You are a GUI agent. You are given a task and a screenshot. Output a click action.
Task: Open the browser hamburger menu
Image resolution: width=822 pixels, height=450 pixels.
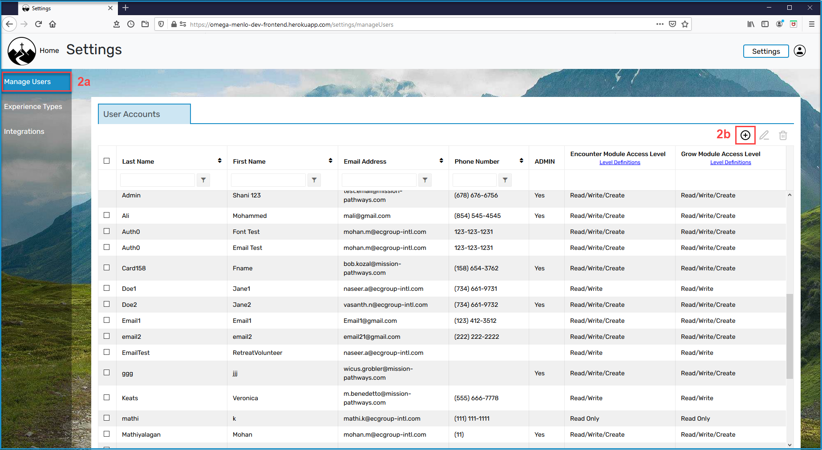pyautogui.click(x=812, y=24)
